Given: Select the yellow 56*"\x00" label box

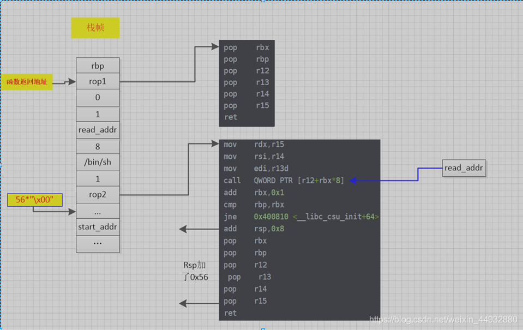Looking at the screenshot, I should click(35, 200).
